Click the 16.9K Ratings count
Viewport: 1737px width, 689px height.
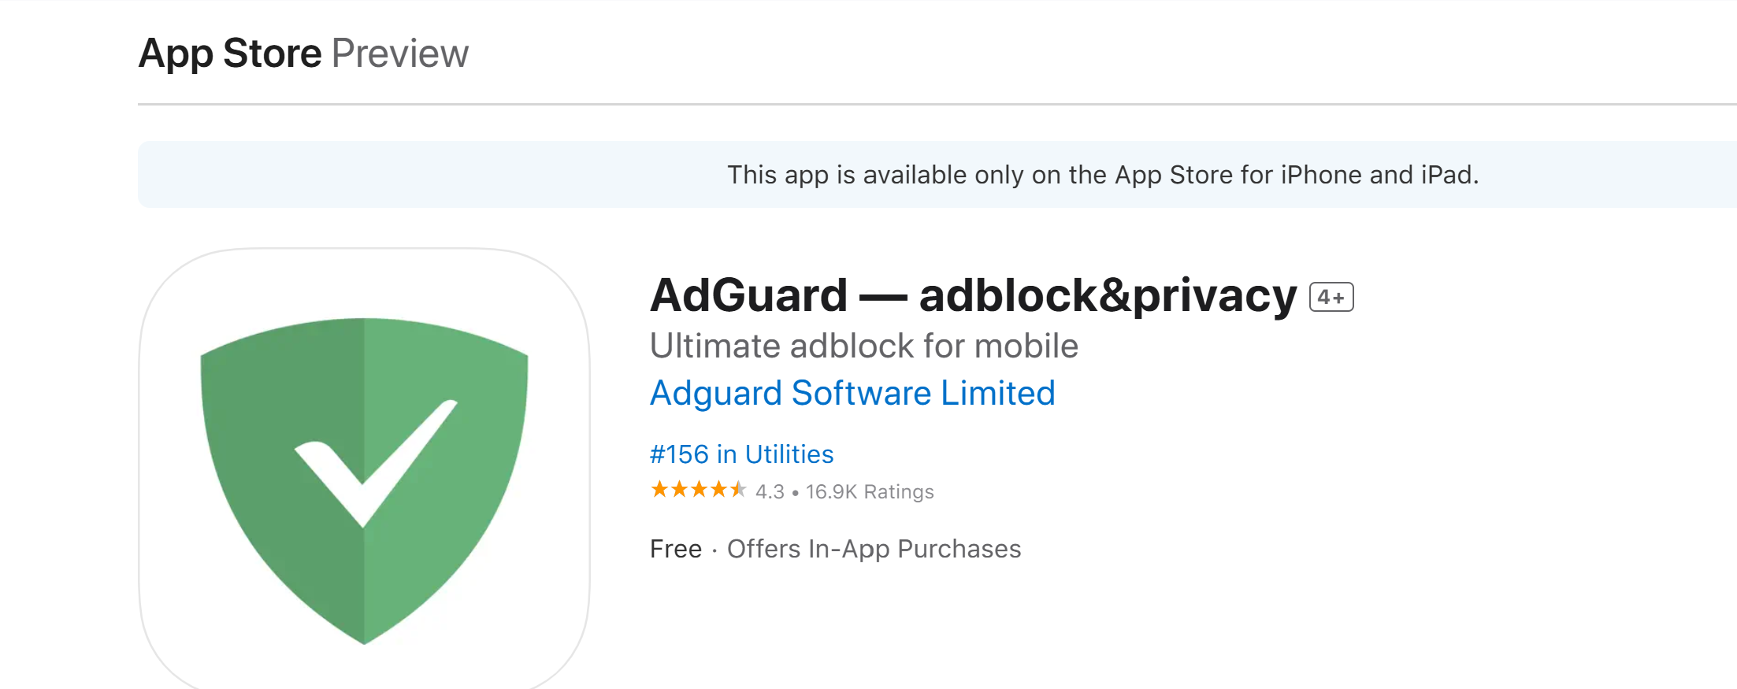click(870, 492)
